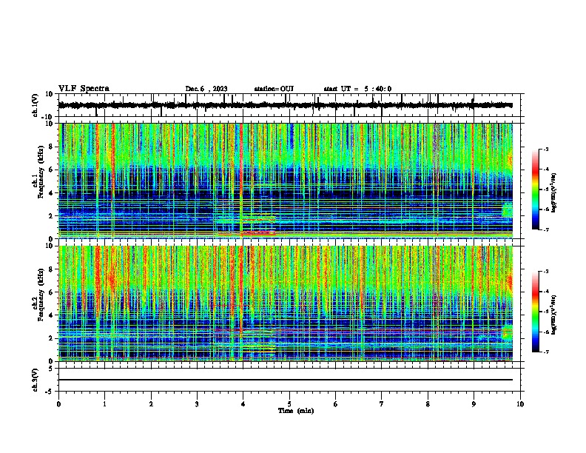
Task: Click the ch.2 spectrogram color bar
Action: (x=535, y=312)
